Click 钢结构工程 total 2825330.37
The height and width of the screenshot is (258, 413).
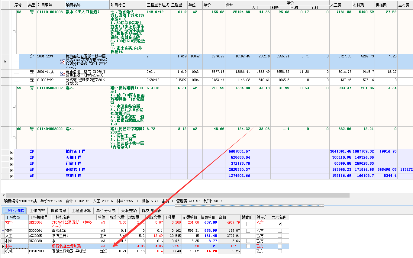[240, 169]
